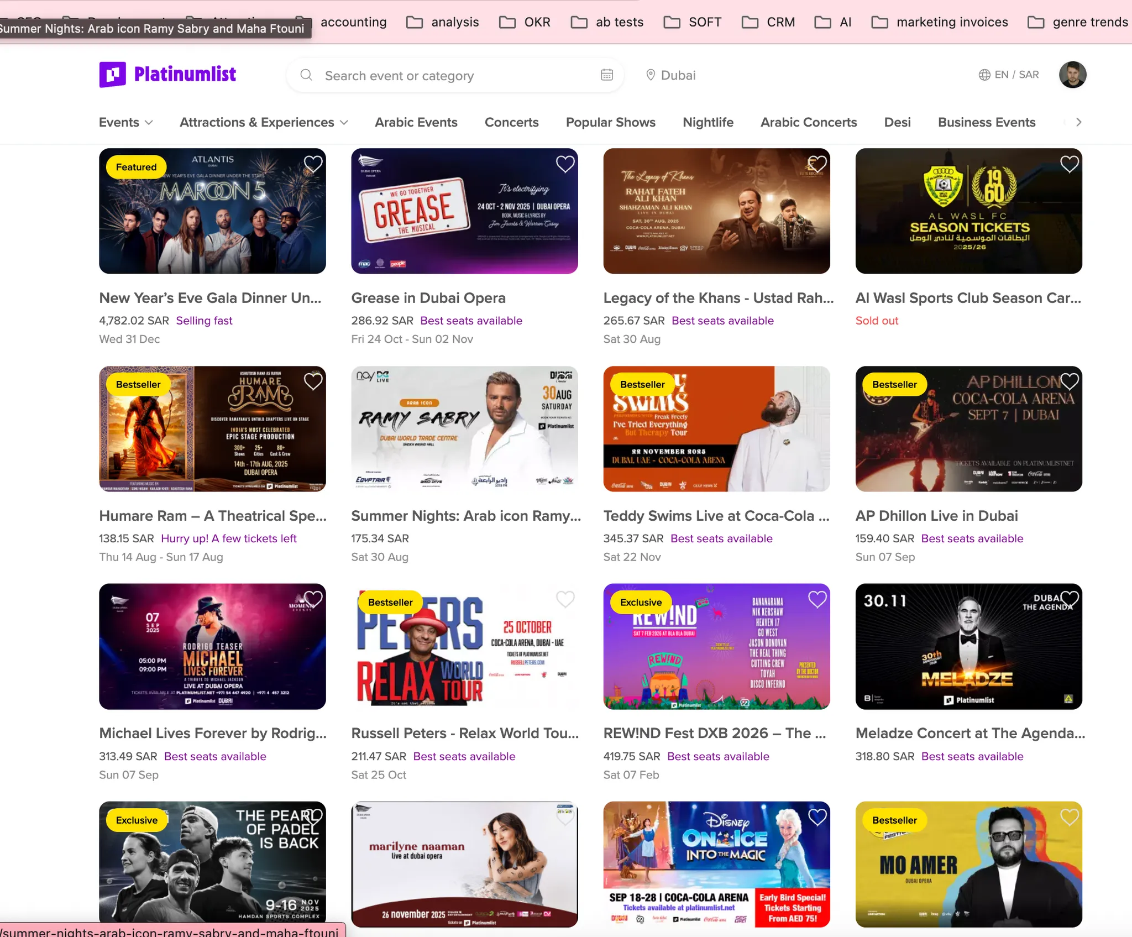Viewport: 1132px width, 937px height.
Task: Expand the Events dropdown menu
Action: point(125,122)
